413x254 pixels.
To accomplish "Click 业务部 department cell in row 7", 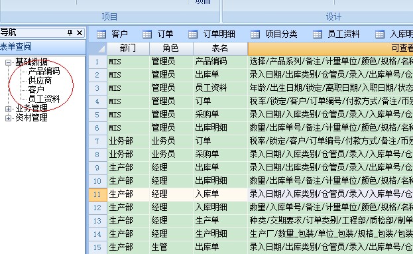I will [128, 141].
